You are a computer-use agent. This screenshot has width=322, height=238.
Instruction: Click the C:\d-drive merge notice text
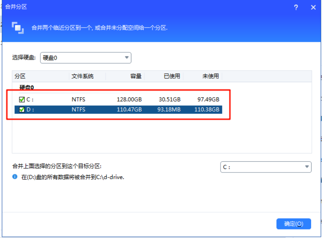[x=73, y=177]
